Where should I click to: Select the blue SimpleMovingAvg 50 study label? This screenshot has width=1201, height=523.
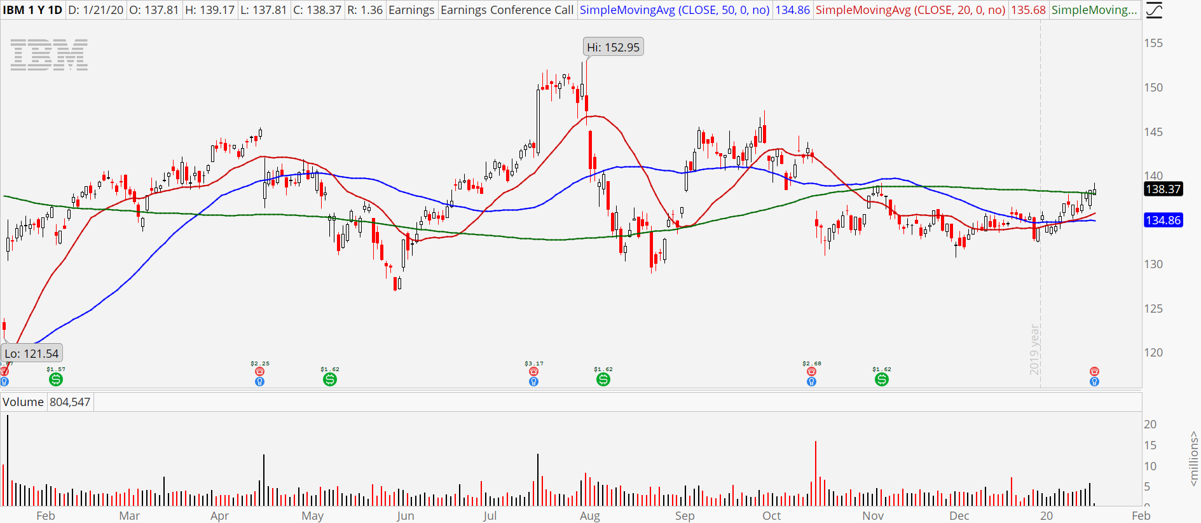coord(675,10)
